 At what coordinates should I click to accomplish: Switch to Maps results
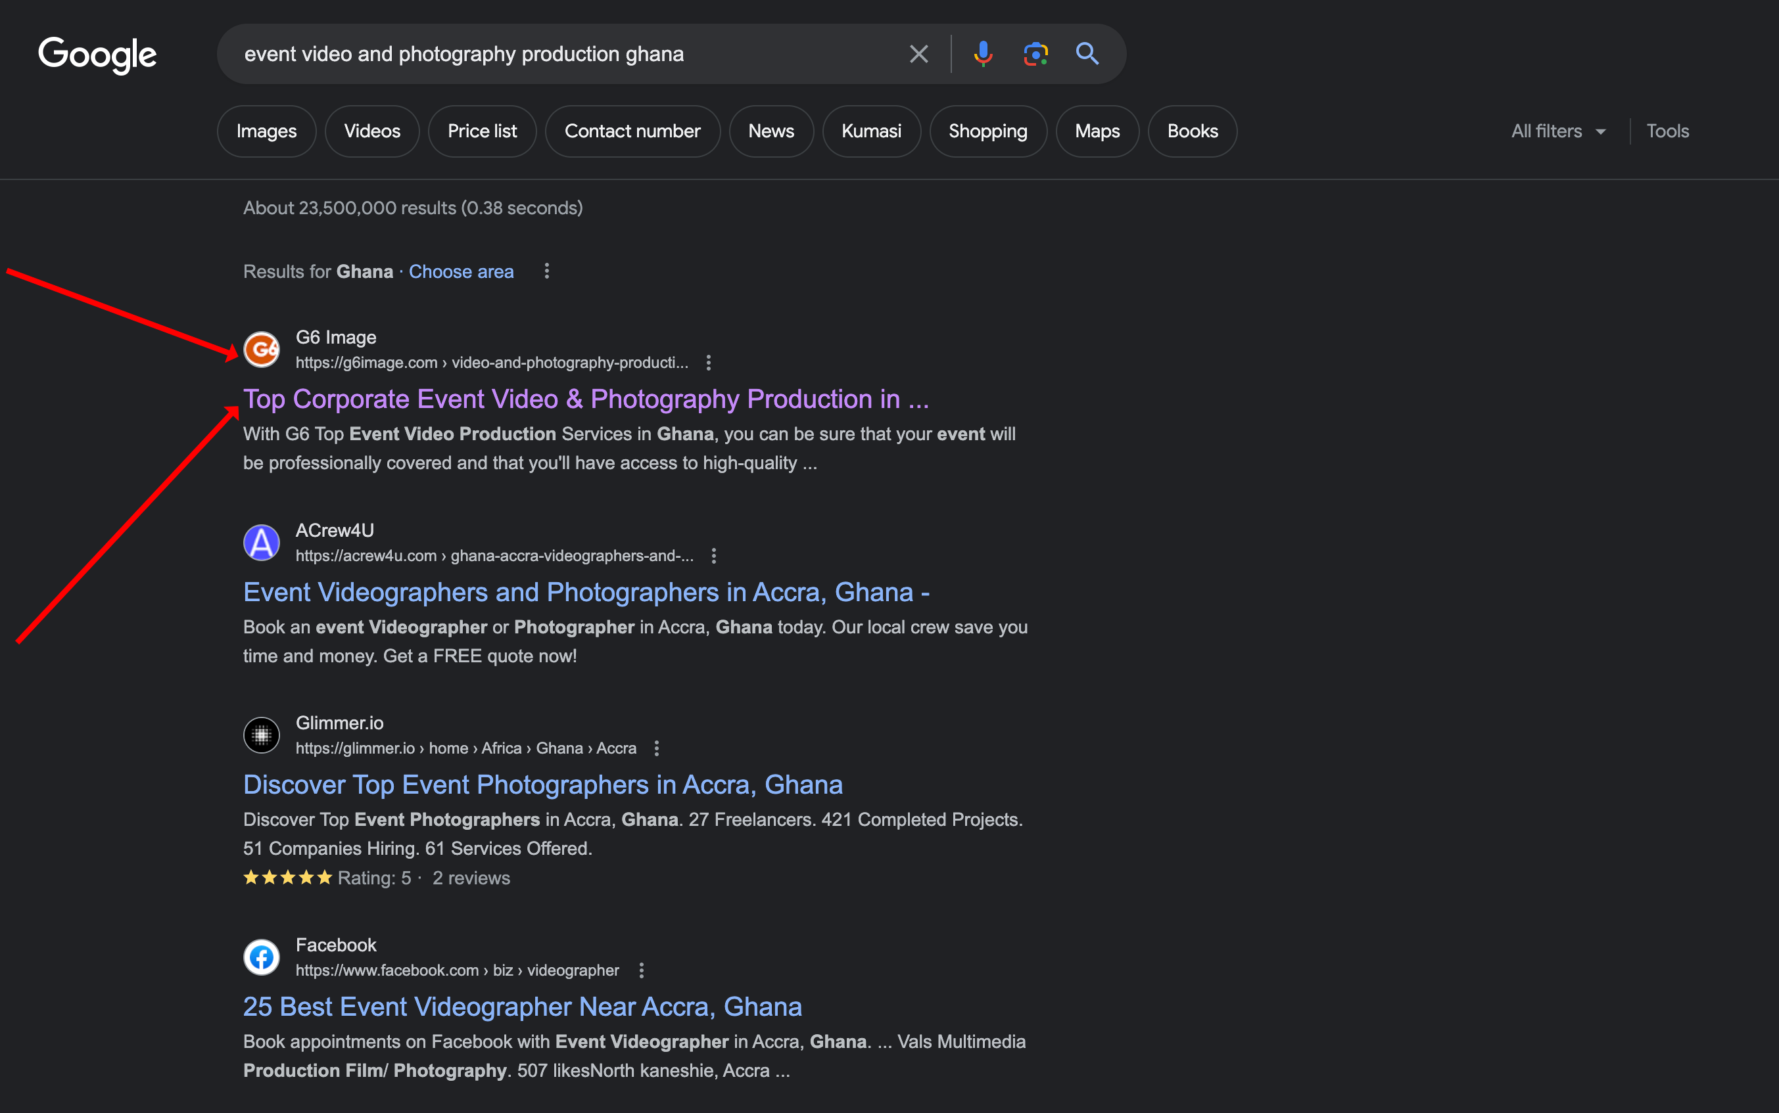click(x=1097, y=131)
